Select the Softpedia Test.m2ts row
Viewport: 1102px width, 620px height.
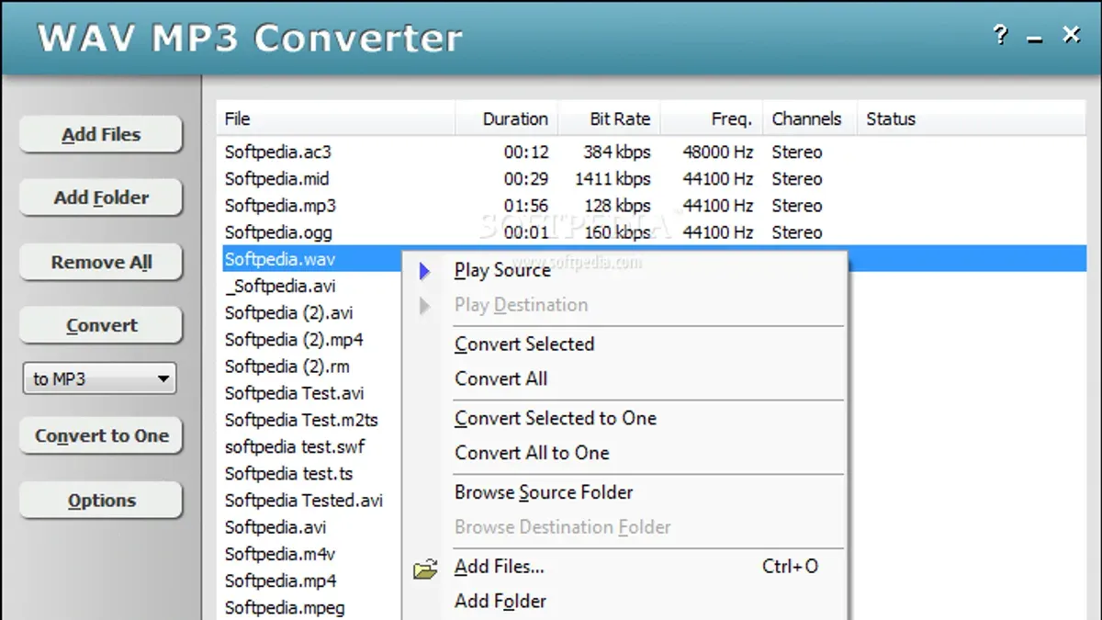point(301,420)
